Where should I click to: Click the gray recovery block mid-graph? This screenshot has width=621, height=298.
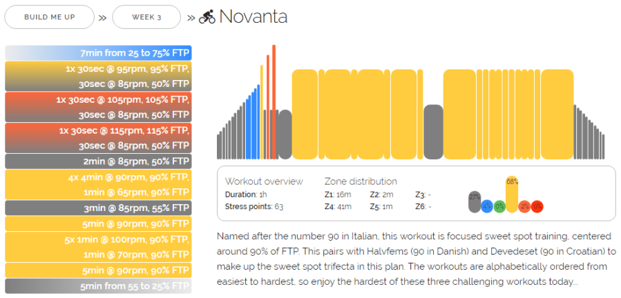point(433,132)
